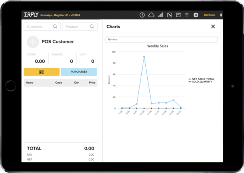Click the product search magnifier icon
Image resolution: width=244 pixels, height=173 pixels.
point(92,27)
